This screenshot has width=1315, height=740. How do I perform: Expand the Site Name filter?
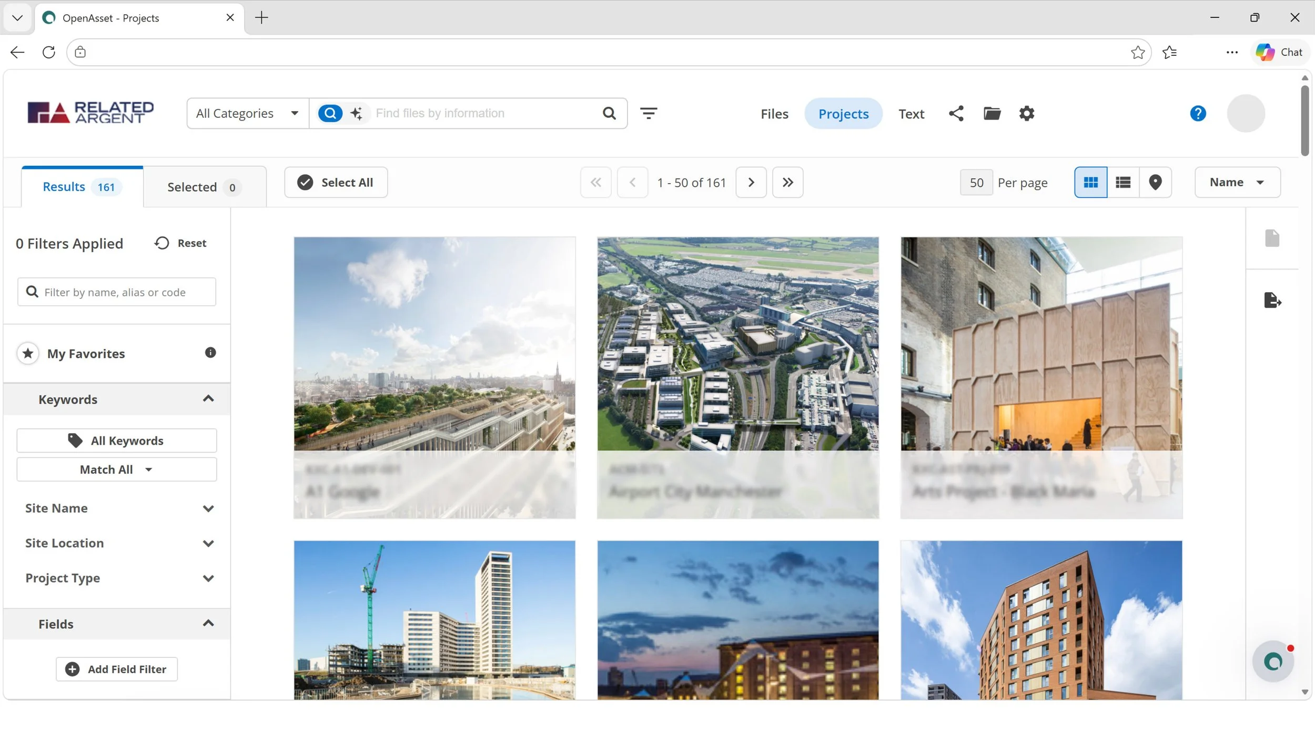[x=119, y=508]
